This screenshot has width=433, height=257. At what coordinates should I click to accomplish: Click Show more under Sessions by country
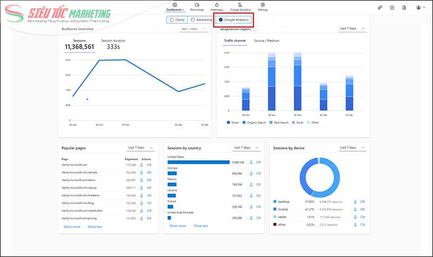click(178, 226)
